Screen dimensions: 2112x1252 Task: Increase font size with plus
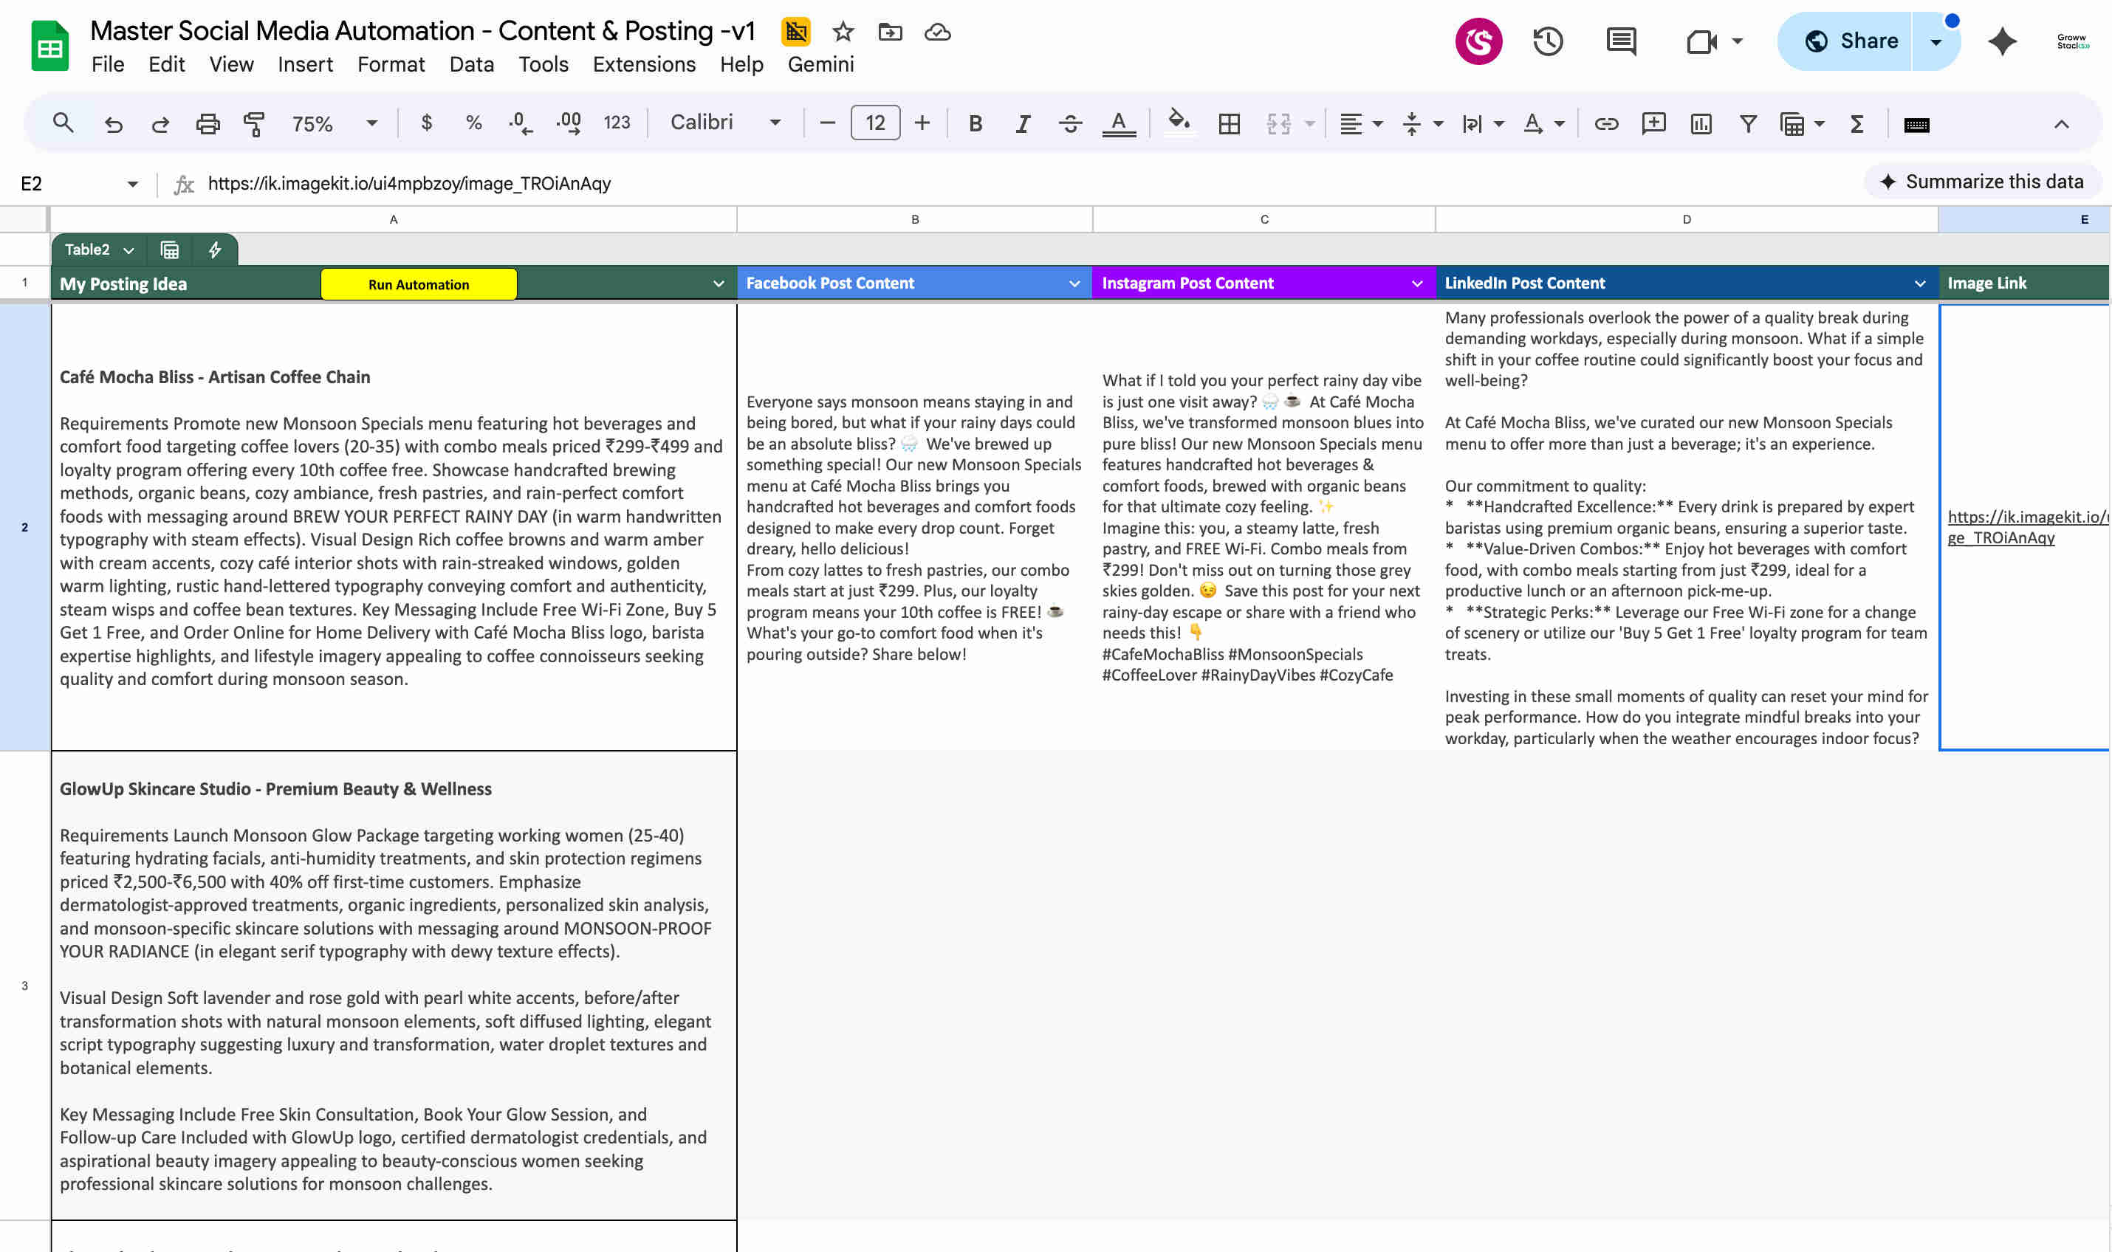click(922, 123)
